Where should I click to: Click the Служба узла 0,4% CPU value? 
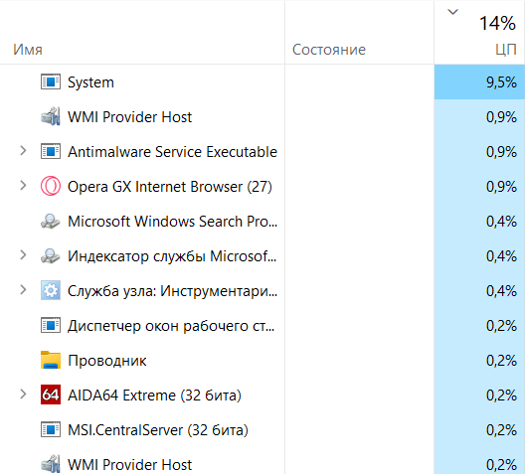point(501,291)
